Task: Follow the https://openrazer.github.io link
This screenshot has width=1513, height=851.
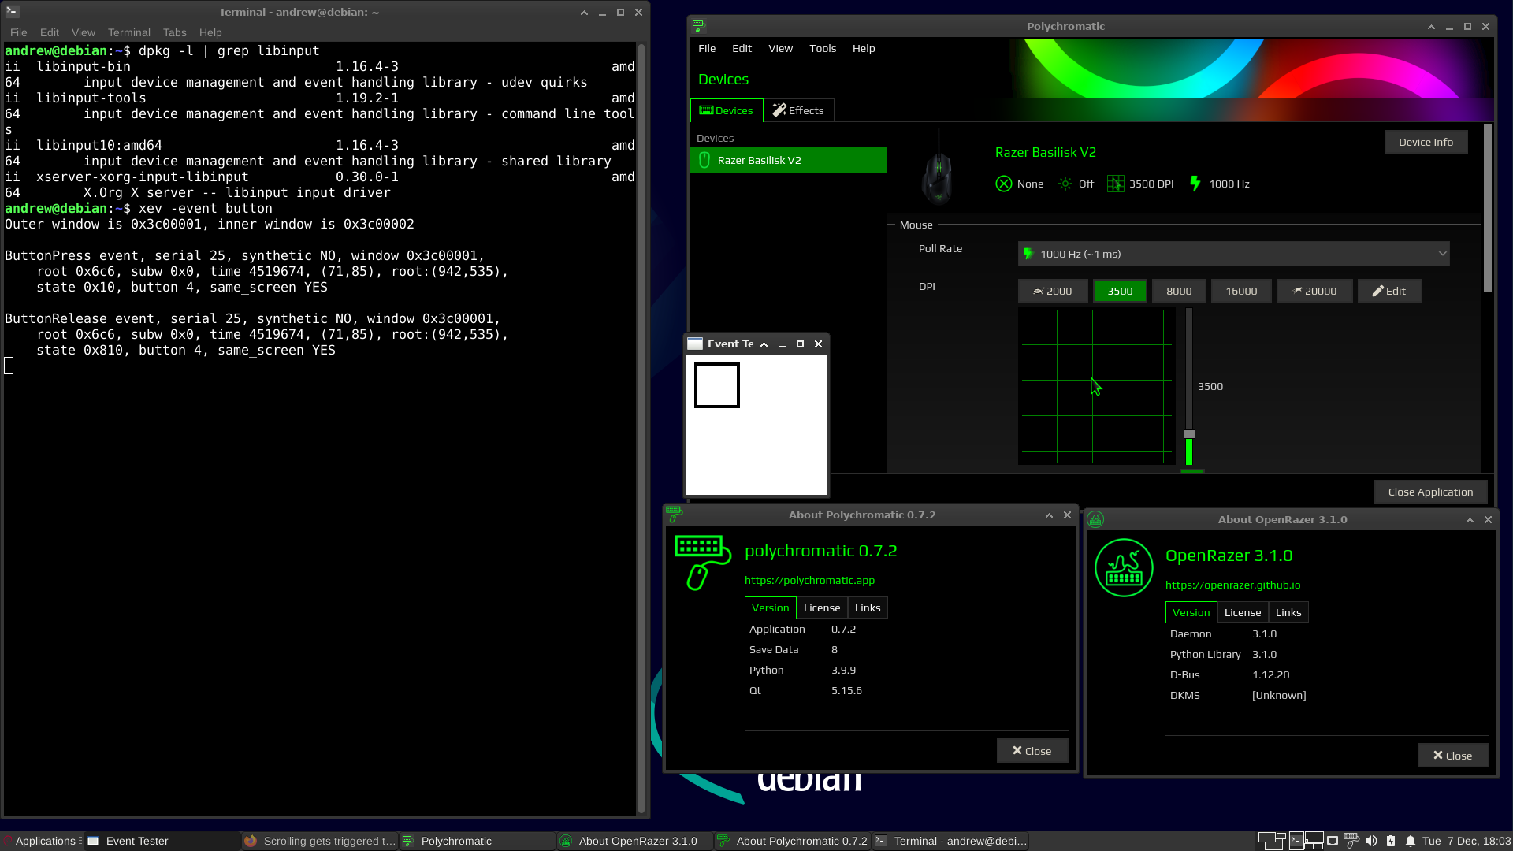Action: point(1233,585)
